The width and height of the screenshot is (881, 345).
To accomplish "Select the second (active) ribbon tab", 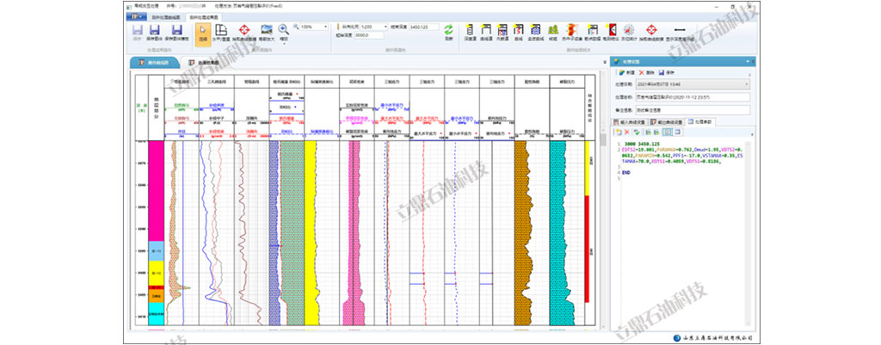I will pyautogui.click(x=203, y=17).
